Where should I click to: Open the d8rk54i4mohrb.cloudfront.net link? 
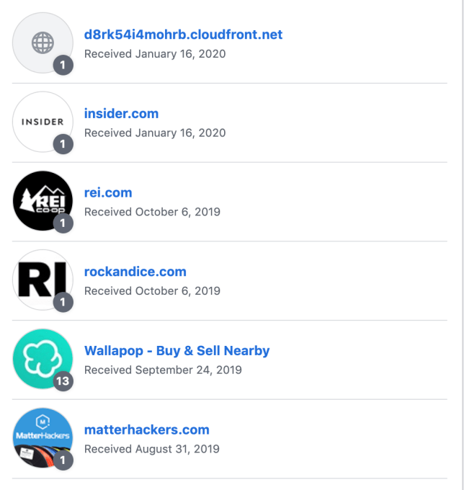183,35
